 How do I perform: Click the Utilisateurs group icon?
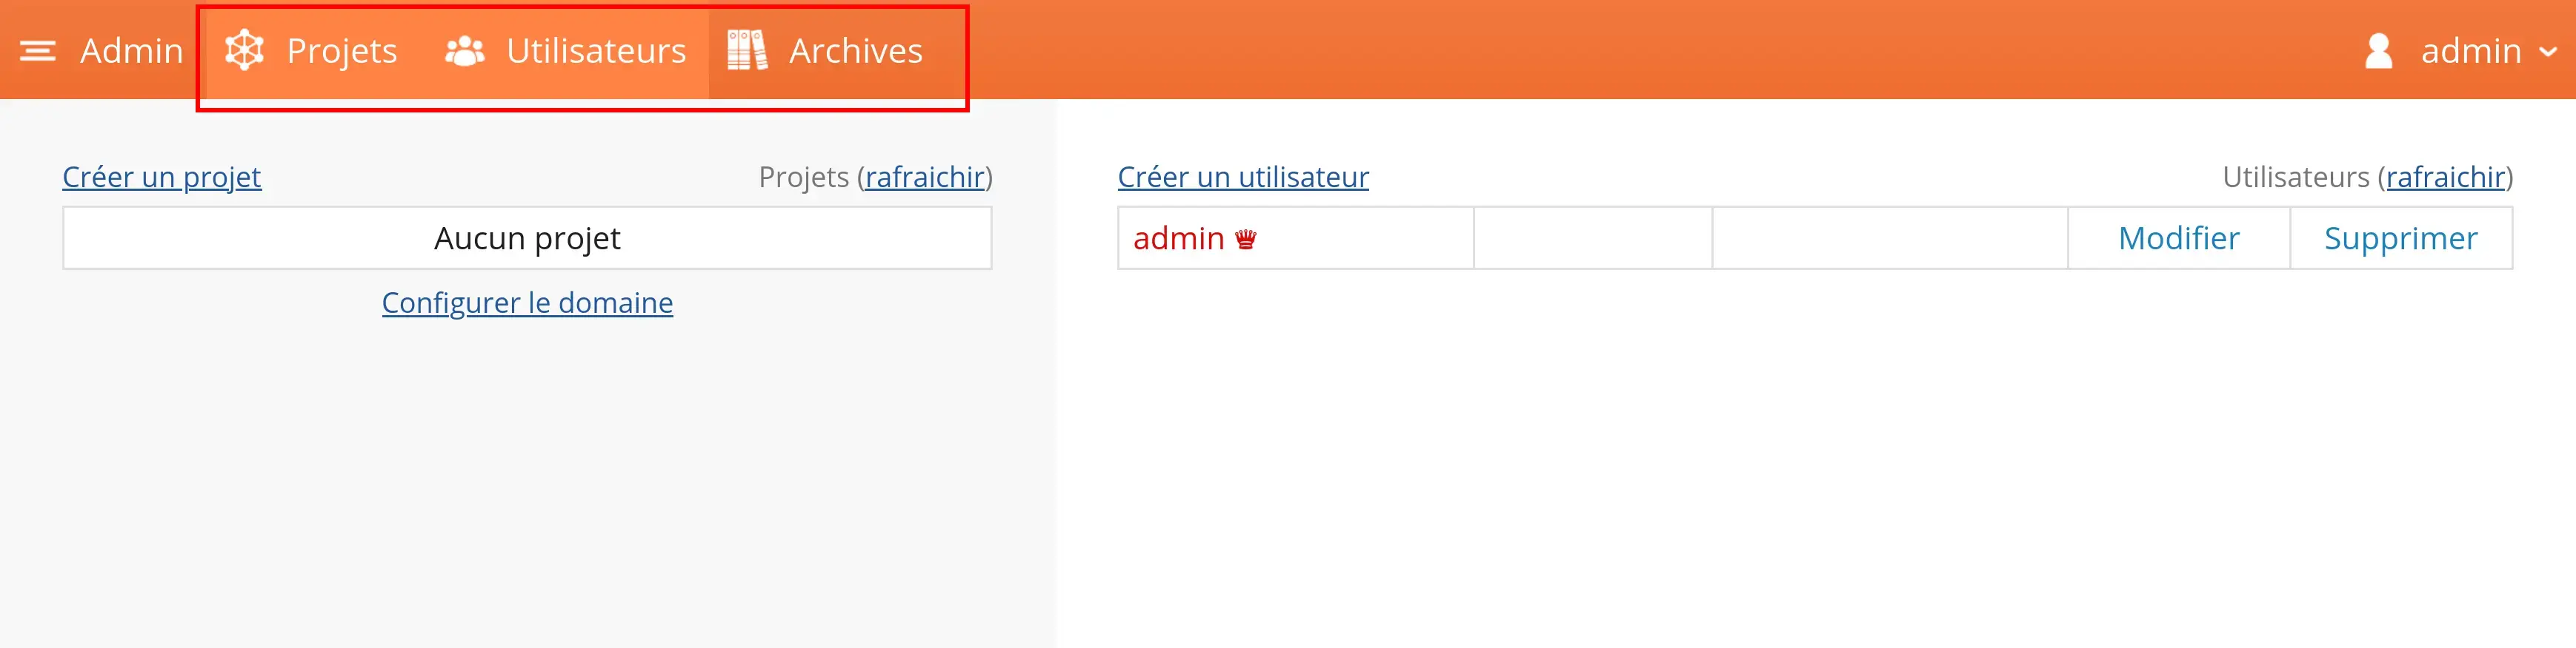464,51
